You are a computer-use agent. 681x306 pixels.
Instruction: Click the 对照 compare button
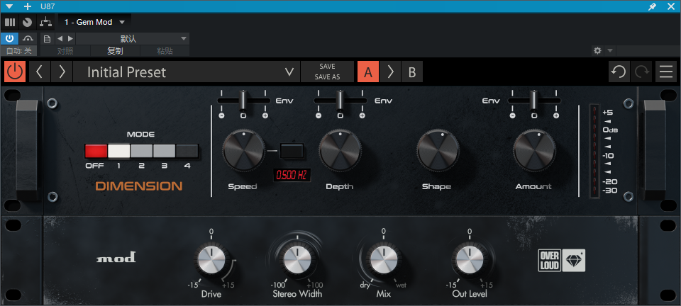(65, 51)
